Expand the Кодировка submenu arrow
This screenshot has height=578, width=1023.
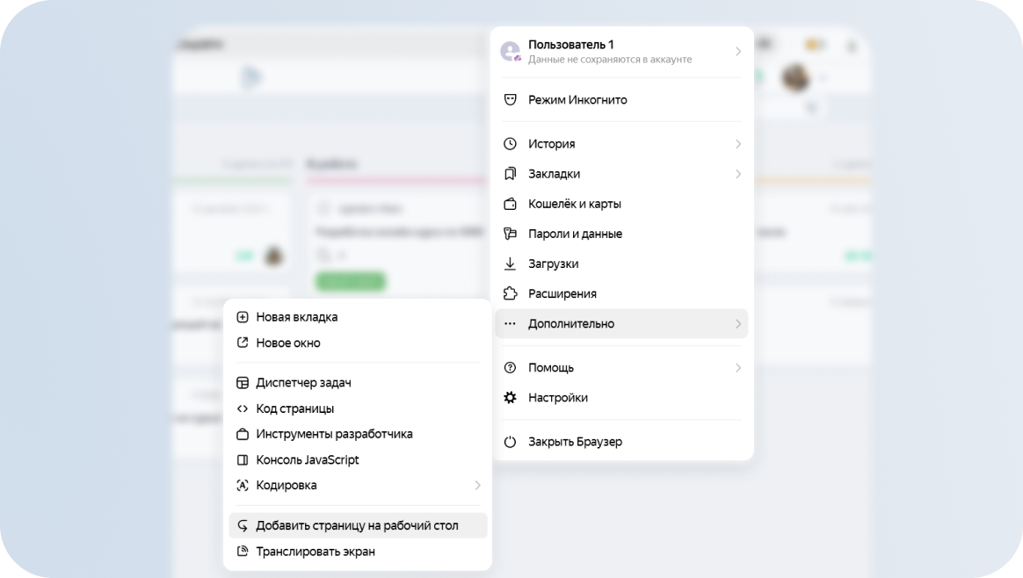click(477, 486)
